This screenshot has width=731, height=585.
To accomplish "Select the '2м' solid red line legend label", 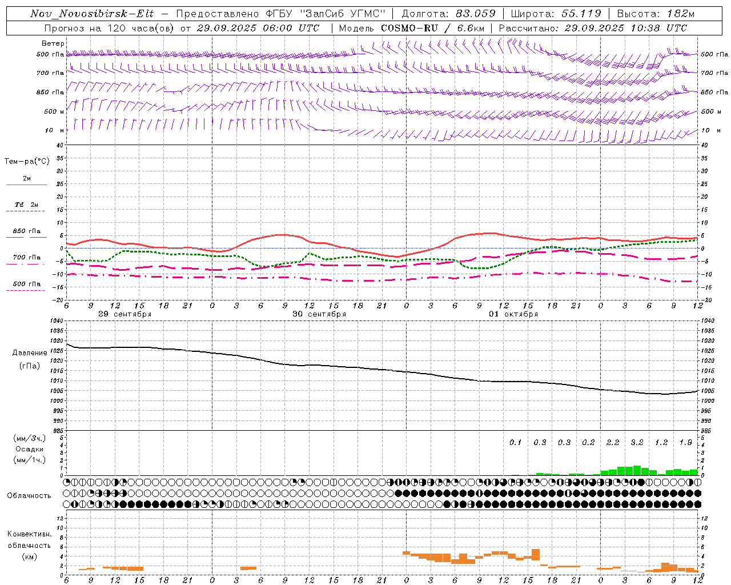I will tap(27, 178).
